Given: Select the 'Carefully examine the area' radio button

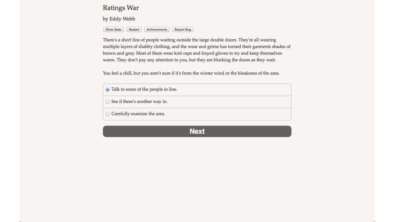Looking at the screenshot, I should [x=108, y=114].
